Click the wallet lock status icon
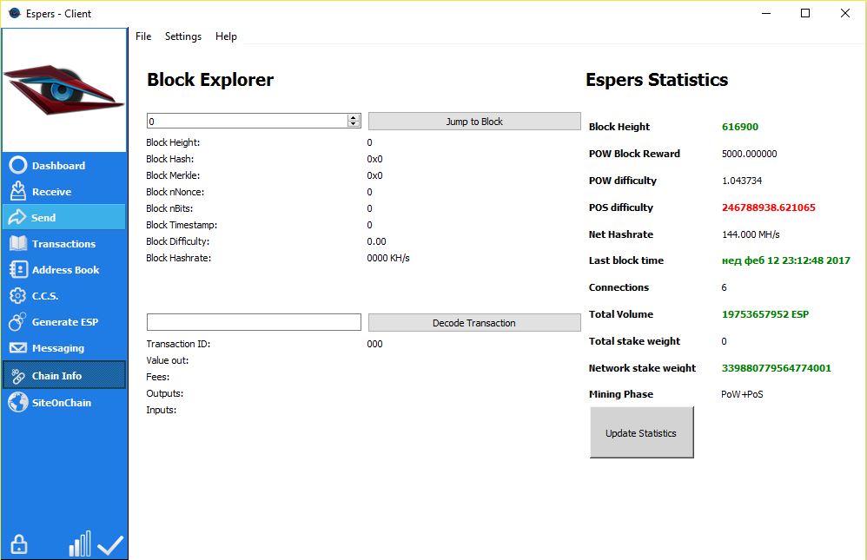 pyautogui.click(x=19, y=544)
